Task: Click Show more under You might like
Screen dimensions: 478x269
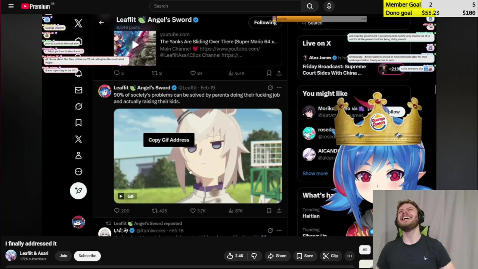Action: 315,173
